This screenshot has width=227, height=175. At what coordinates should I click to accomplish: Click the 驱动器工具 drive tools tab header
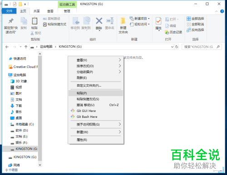pos(67,5)
